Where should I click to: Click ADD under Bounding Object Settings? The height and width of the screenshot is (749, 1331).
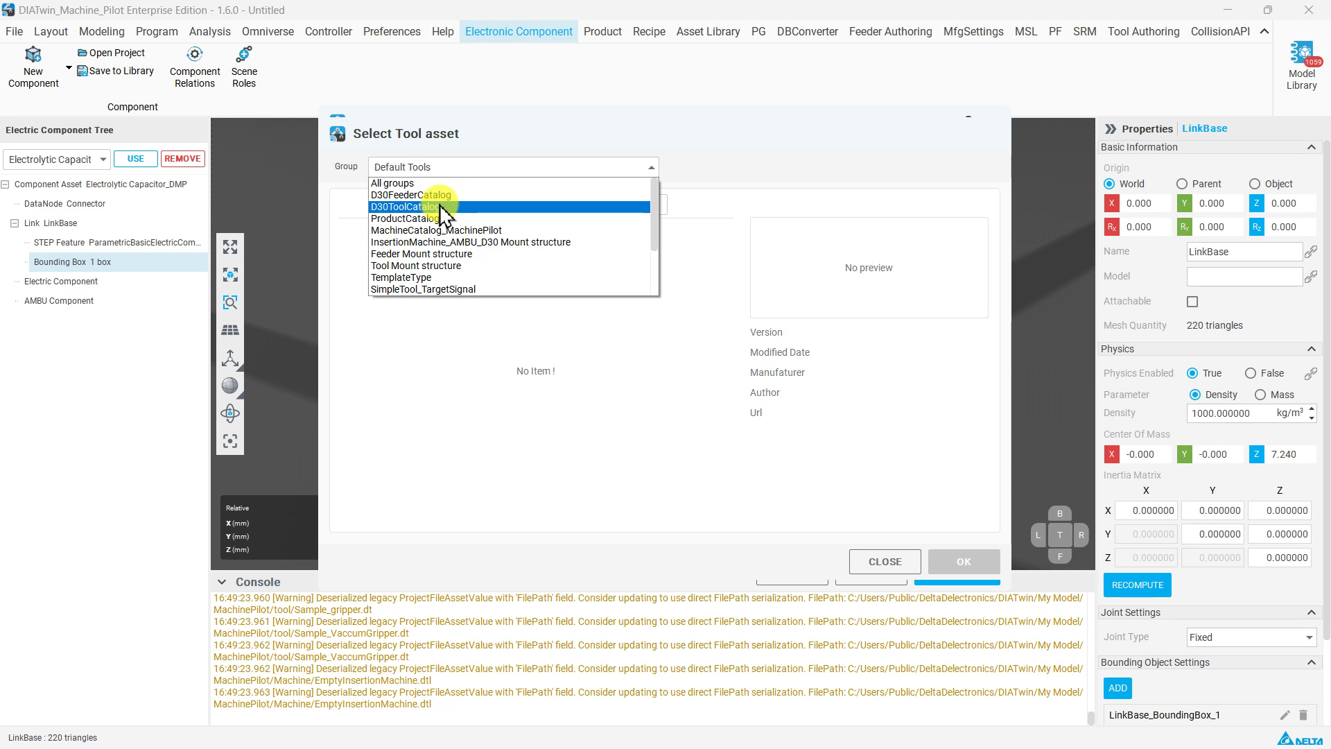click(x=1117, y=688)
